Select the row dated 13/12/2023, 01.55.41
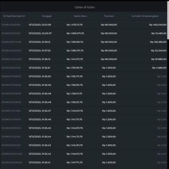 pyautogui.click(x=84, y=162)
